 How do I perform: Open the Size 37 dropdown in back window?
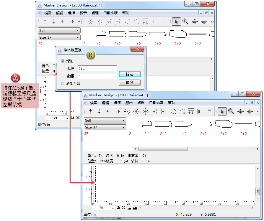click(x=59, y=37)
